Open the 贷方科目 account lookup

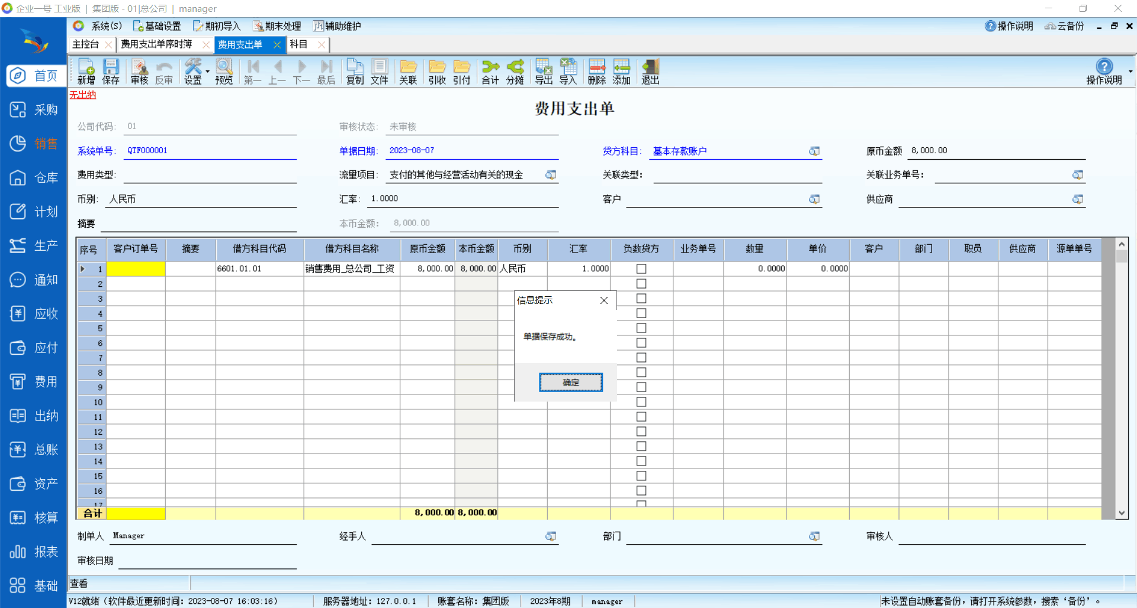tap(814, 151)
